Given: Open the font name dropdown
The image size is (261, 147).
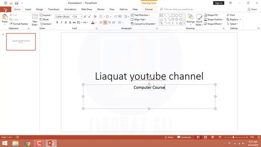Looking at the screenshot, I should (73, 17).
